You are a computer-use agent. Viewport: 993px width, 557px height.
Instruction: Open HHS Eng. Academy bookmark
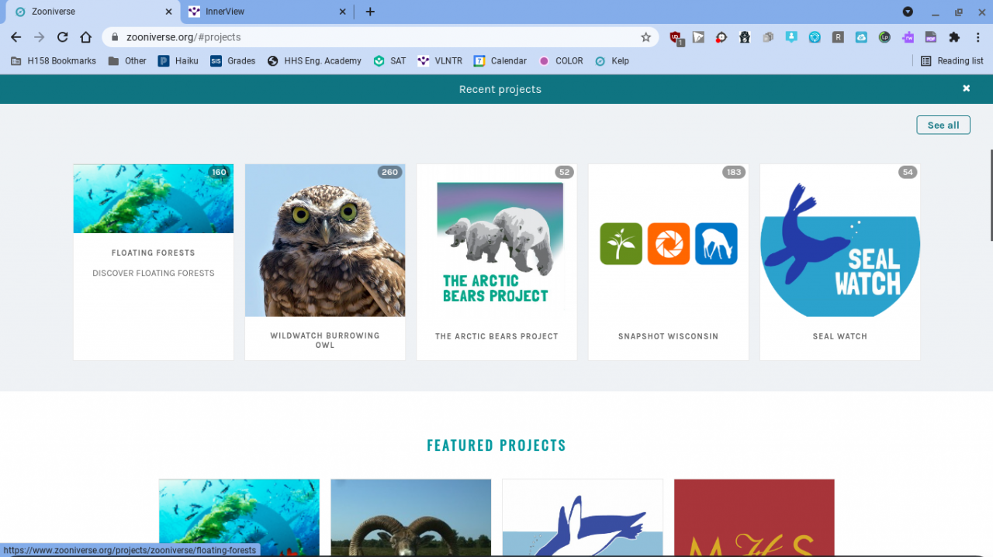314,60
